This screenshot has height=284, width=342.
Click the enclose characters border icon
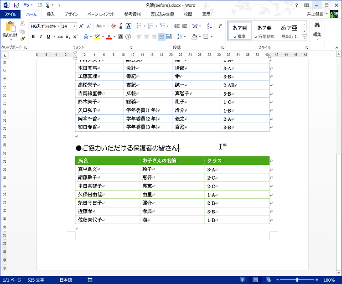[129, 26]
